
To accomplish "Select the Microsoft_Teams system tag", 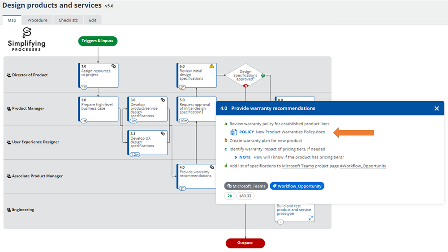I will click(x=246, y=186).
